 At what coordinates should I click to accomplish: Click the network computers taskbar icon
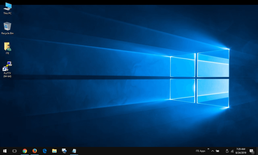pyautogui.click(x=64, y=151)
